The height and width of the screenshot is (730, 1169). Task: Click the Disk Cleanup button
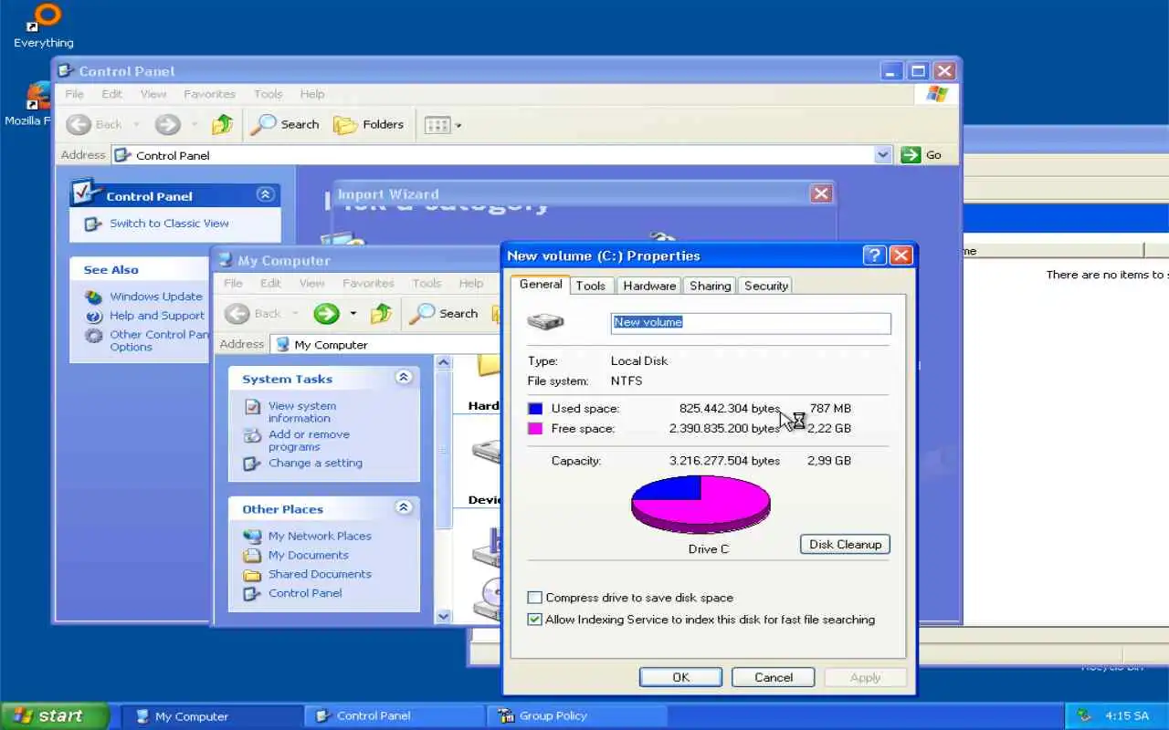tap(845, 545)
